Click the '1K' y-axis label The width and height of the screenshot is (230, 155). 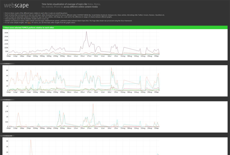(x=7, y=117)
